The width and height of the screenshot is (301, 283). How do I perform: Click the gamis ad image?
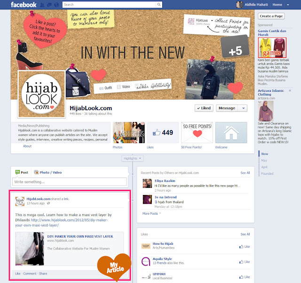pyautogui.click(x=272, y=48)
